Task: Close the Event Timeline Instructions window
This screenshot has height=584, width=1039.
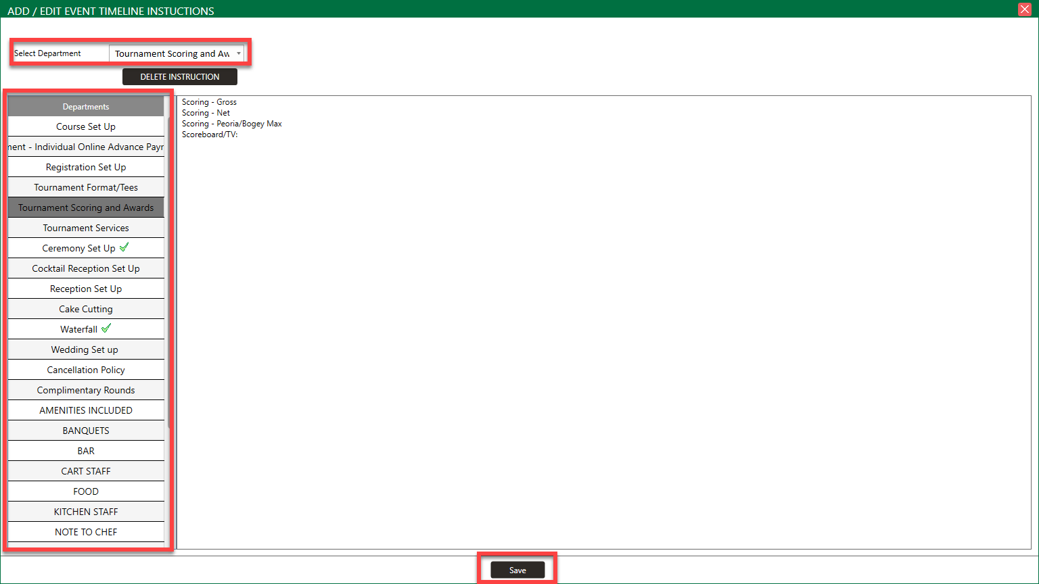Action: [x=1025, y=9]
